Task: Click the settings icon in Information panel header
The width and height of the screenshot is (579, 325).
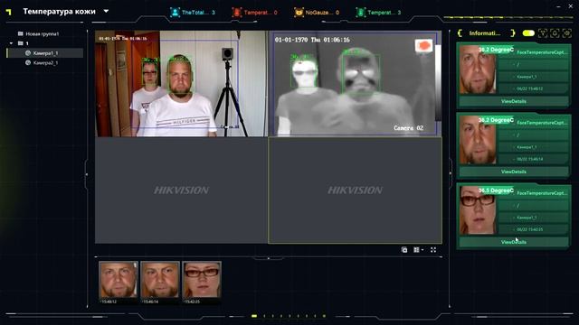Action: point(567,33)
